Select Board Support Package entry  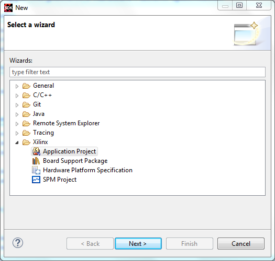(75, 161)
